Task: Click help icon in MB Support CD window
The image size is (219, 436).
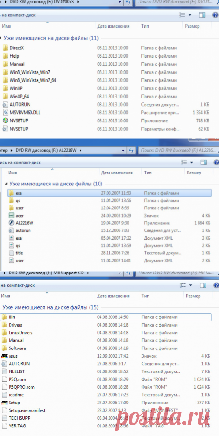Action: (216, 285)
